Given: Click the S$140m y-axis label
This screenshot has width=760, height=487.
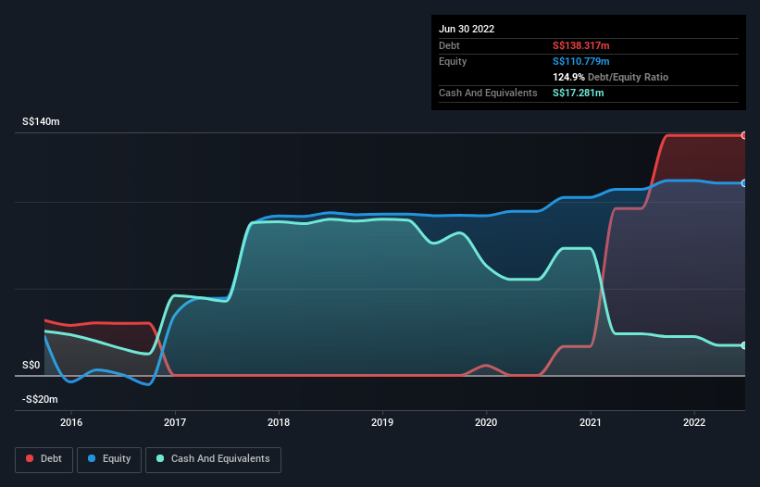Looking at the screenshot, I should point(42,121).
